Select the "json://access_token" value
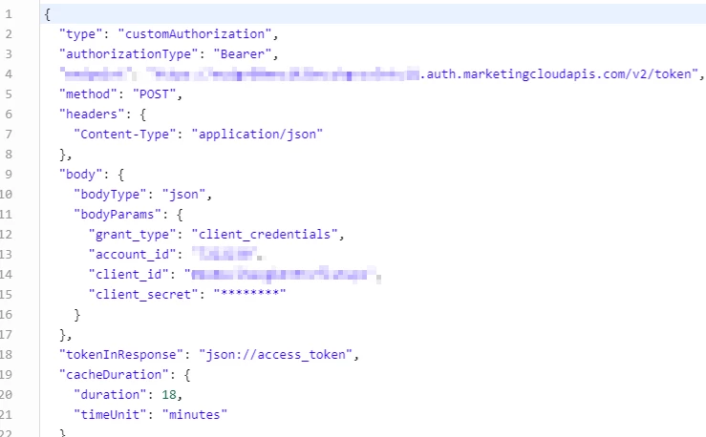706x437 pixels. tap(275, 355)
